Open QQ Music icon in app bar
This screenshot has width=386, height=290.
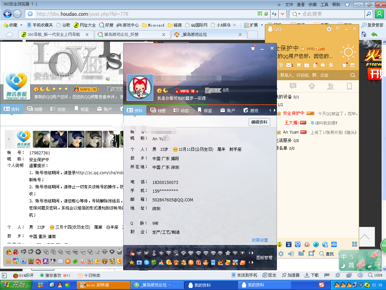point(280,244)
